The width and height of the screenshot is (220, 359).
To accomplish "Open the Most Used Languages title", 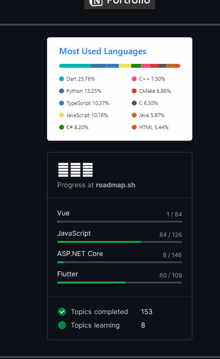I will click(x=103, y=51).
